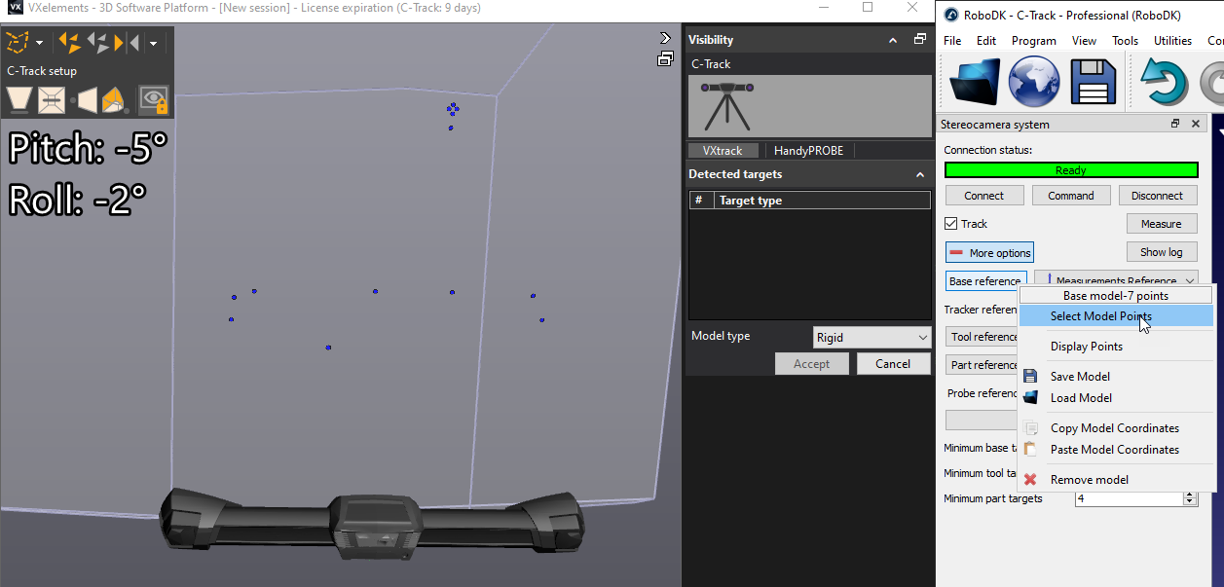Open the RoboDK floppy disk Save icon
Screen dimensions: 1224x587
point(1093,82)
